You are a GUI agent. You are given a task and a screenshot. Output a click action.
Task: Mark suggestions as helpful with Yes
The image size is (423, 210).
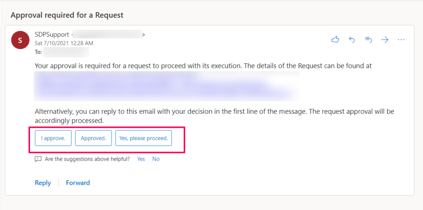[x=141, y=159]
